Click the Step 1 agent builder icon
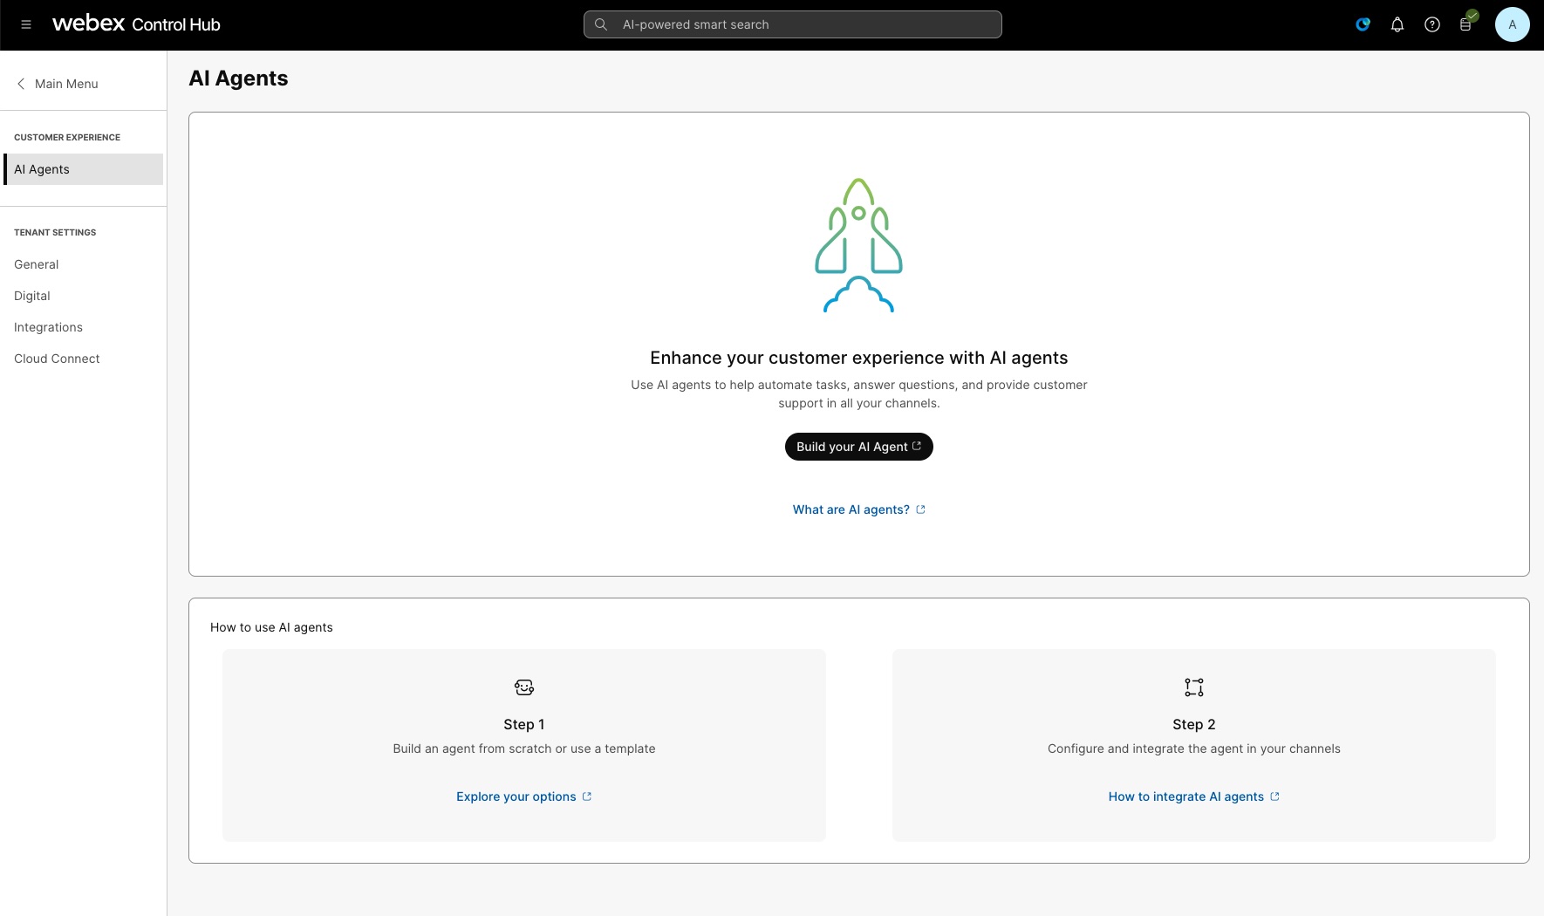 point(524,687)
